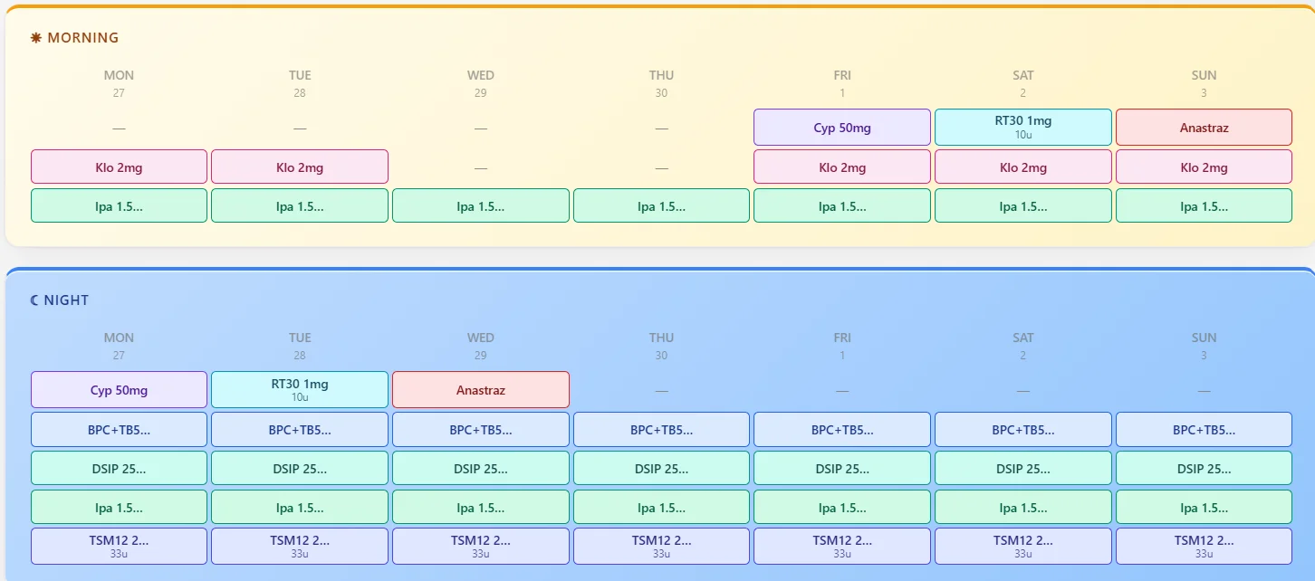Open Tuesday night TSM12 33u card

pyautogui.click(x=300, y=547)
